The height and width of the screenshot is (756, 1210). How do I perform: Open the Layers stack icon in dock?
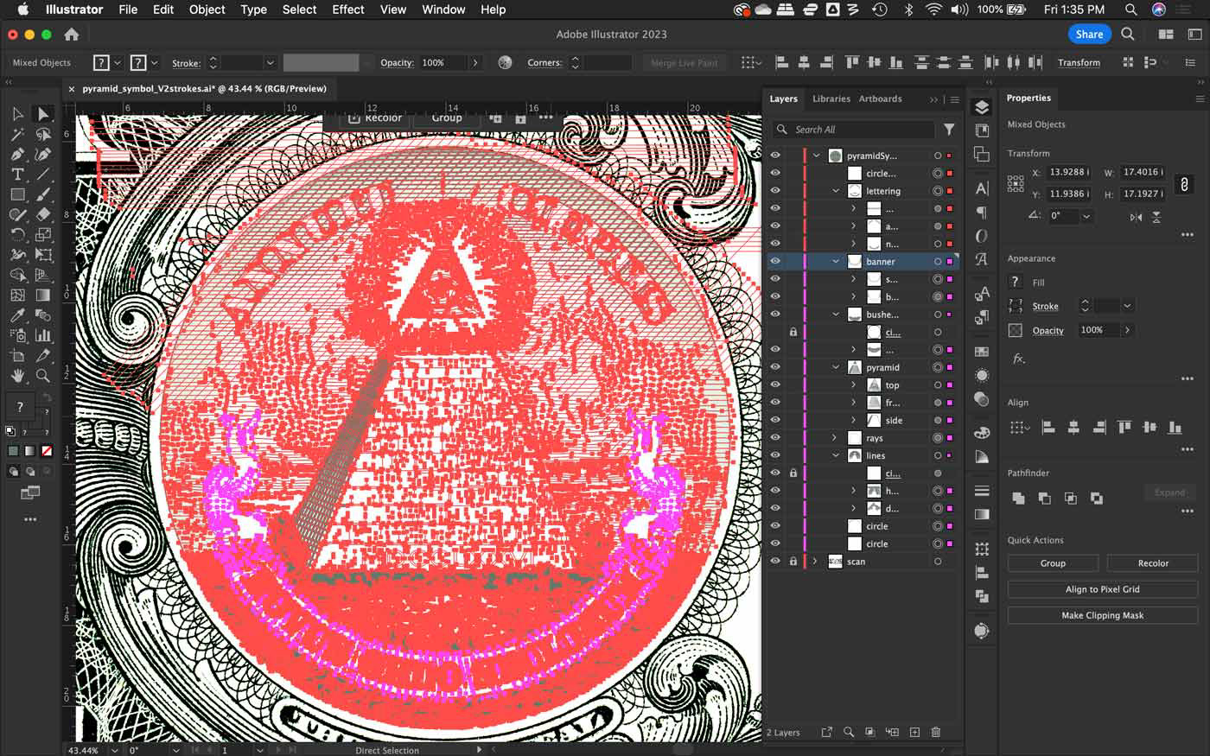[x=982, y=107]
